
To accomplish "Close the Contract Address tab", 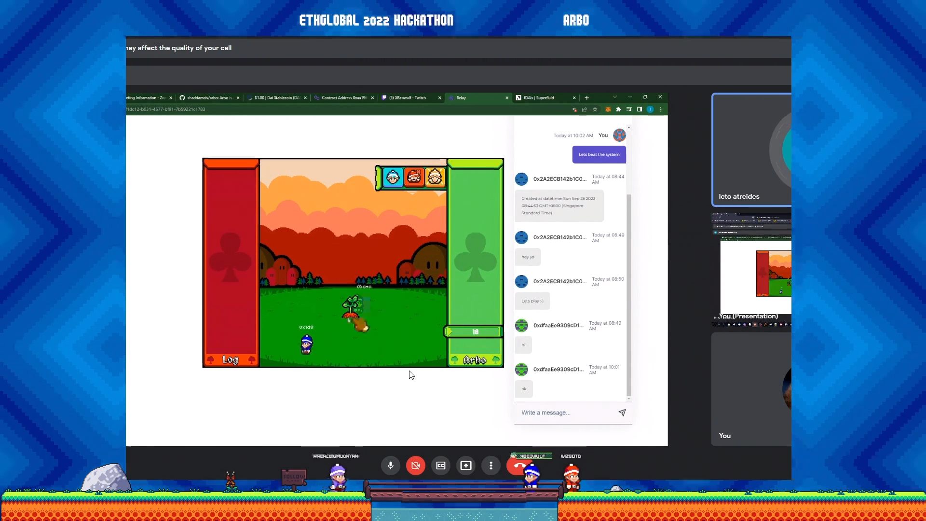I will tap(372, 97).
